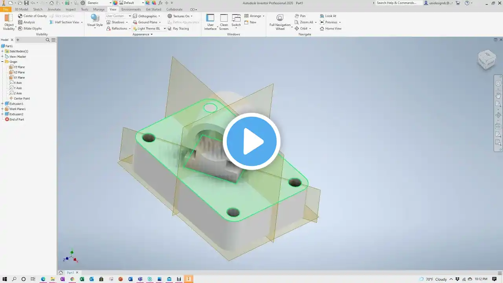Enter Clean Screen mode
Screen dimensions: 503x283
(224, 22)
